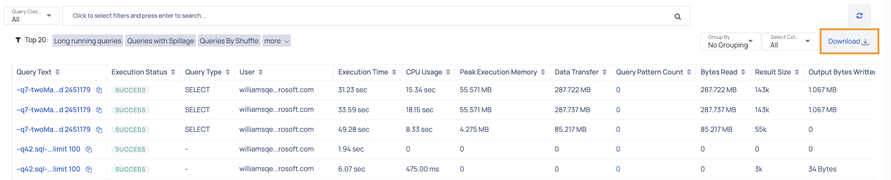Screen dimensions: 891x180
Task: Open the last -q42.sql query link
Action: [x=48, y=169]
